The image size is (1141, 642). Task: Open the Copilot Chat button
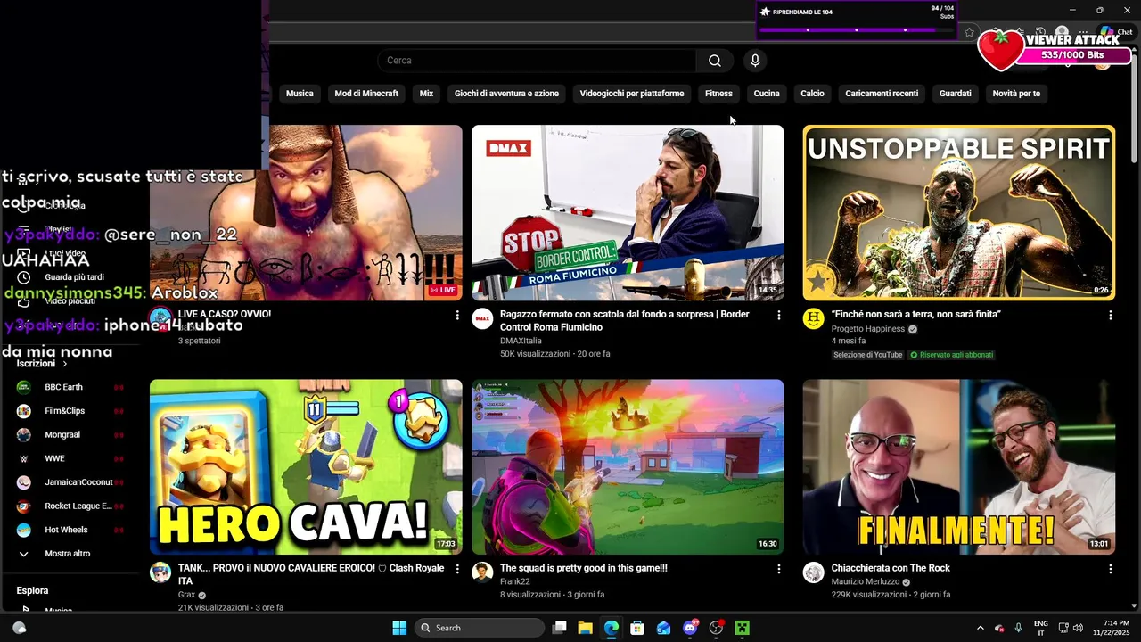pos(1117,32)
